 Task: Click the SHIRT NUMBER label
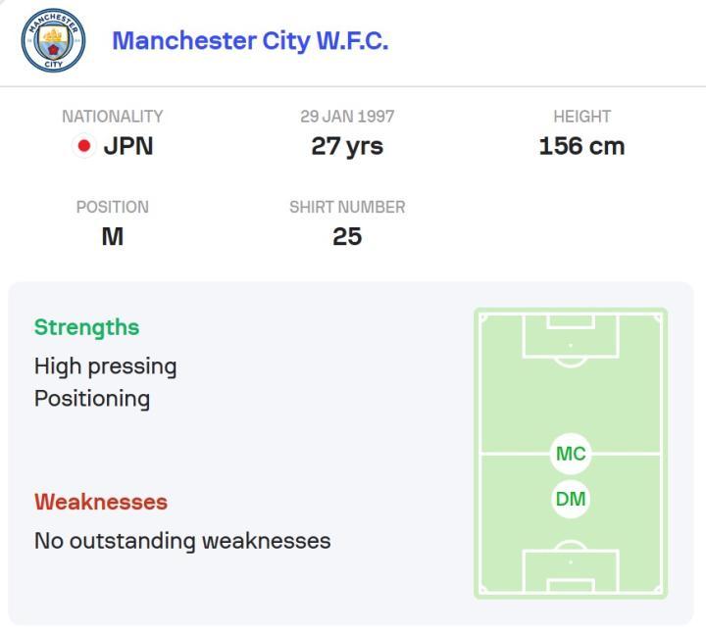(347, 207)
